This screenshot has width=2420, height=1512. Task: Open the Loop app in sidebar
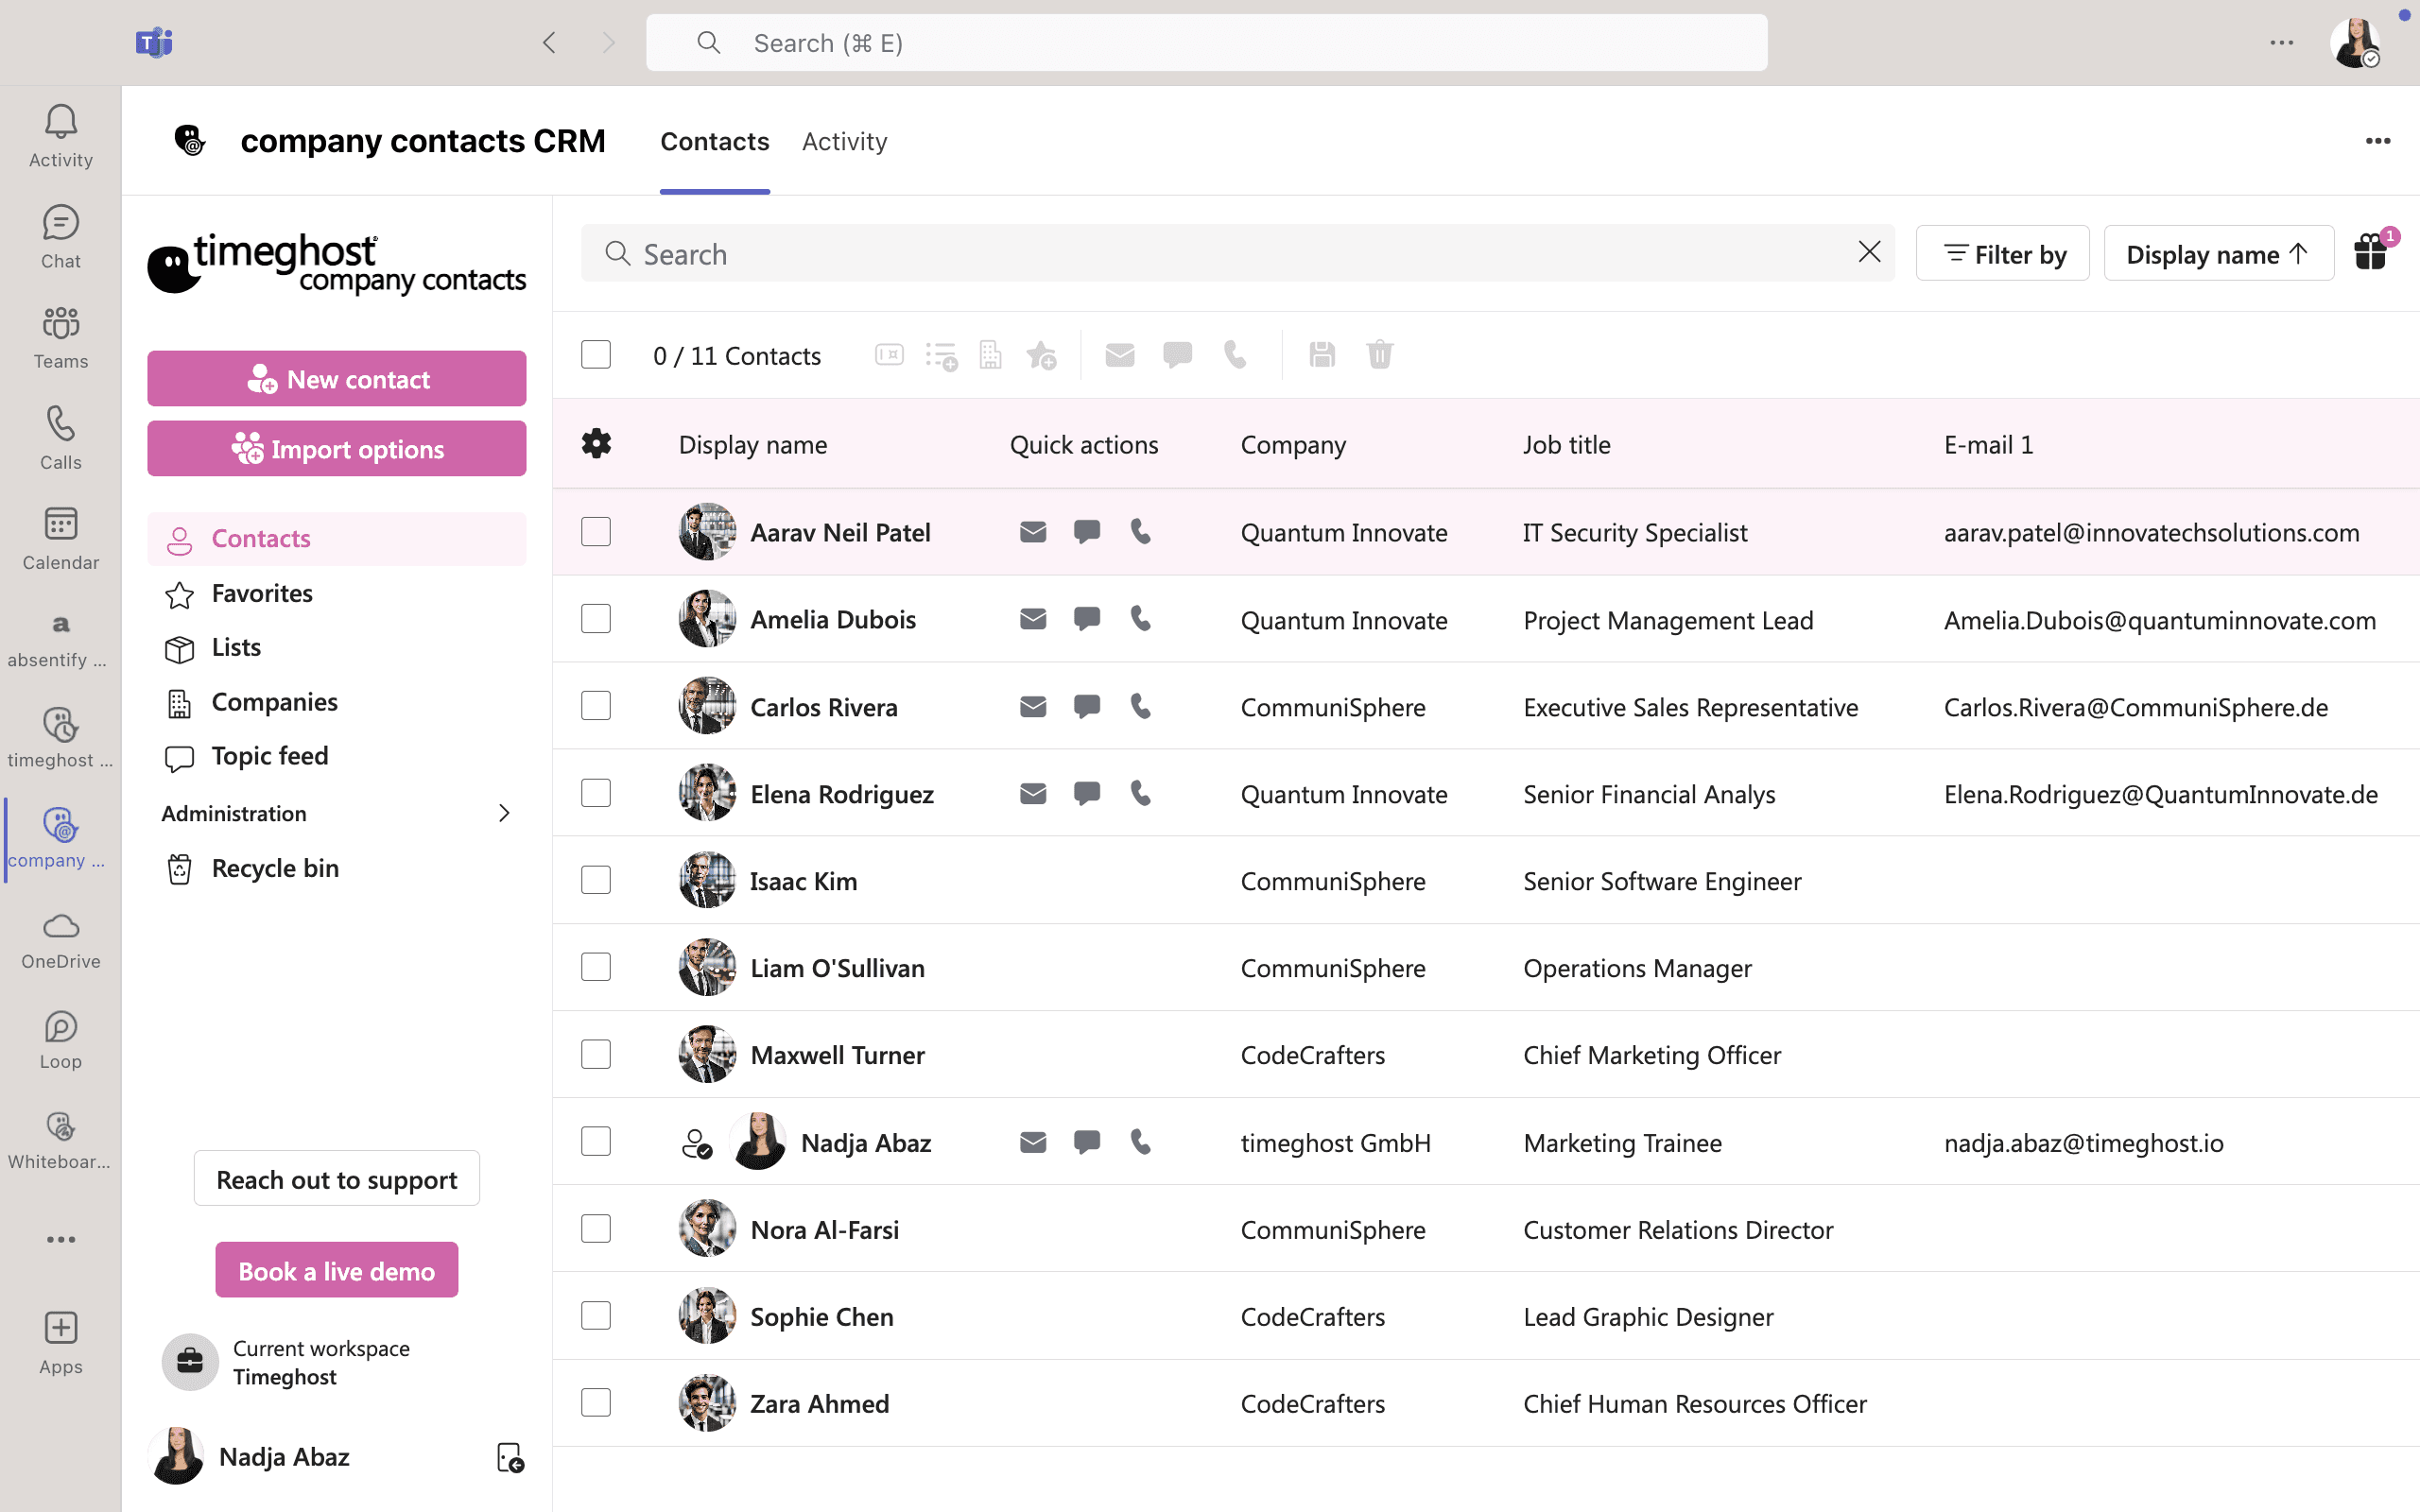[61, 1040]
